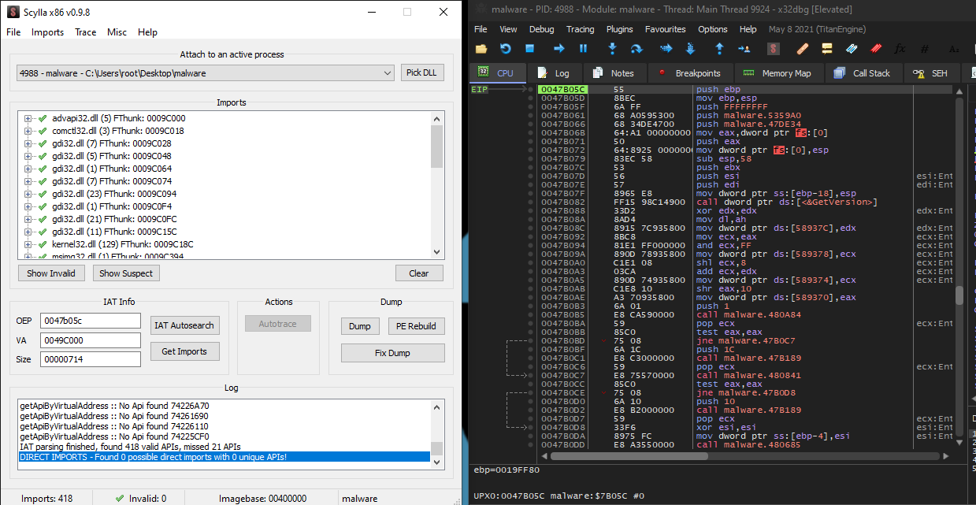
Task: Click the Size input field
Action: 91,359
